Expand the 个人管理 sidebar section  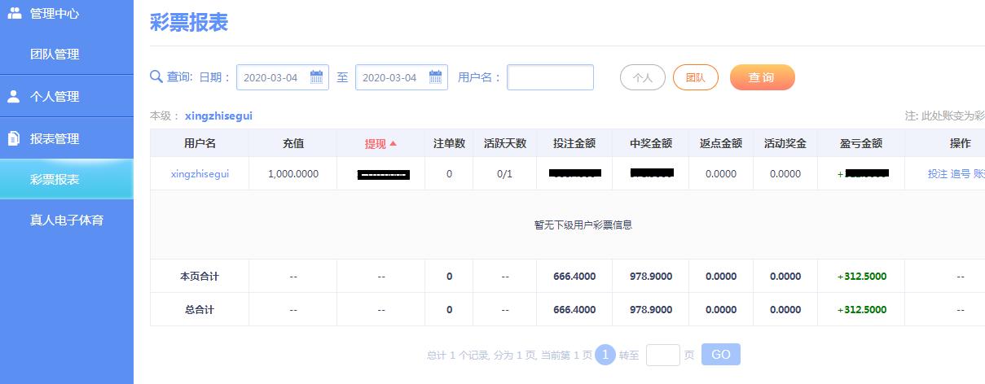click(55, 96)
